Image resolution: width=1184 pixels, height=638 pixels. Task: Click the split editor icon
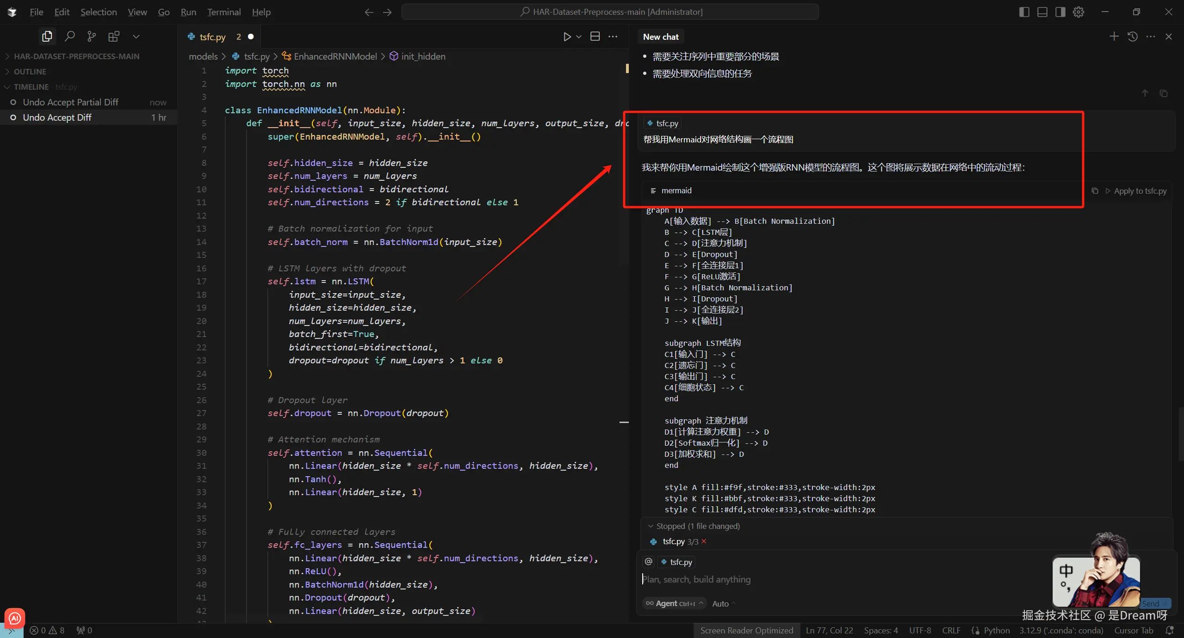click(x=595, y=36)
